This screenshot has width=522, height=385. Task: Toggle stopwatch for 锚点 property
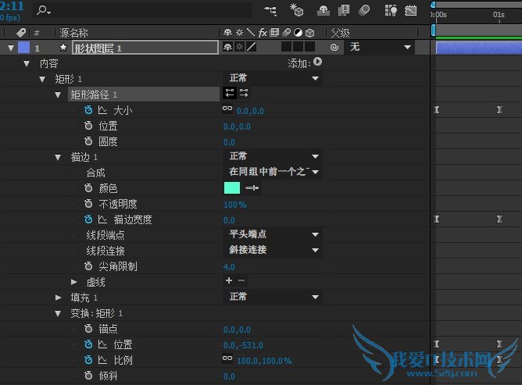click(88, 329)
